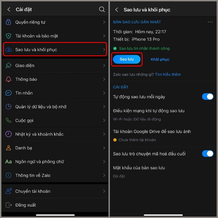
Task: Tap the search magnifier icon in Cài đặt
Action: 102,9
